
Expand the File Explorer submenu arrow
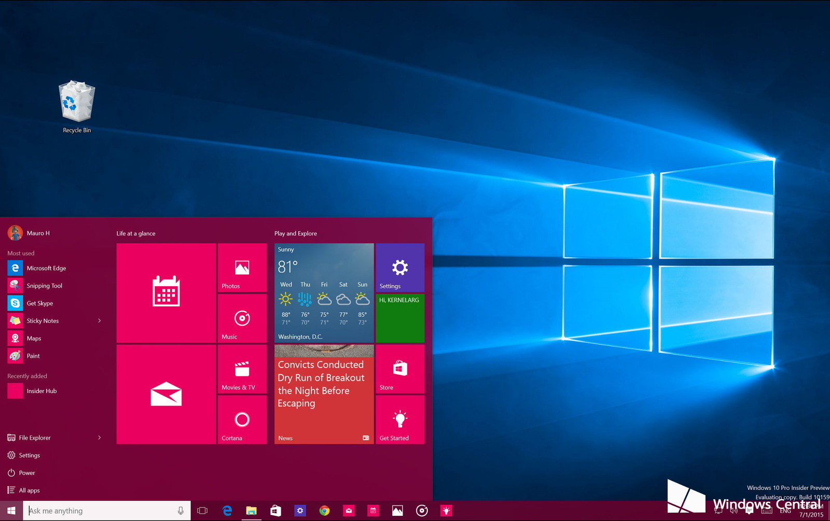point(100,438)
